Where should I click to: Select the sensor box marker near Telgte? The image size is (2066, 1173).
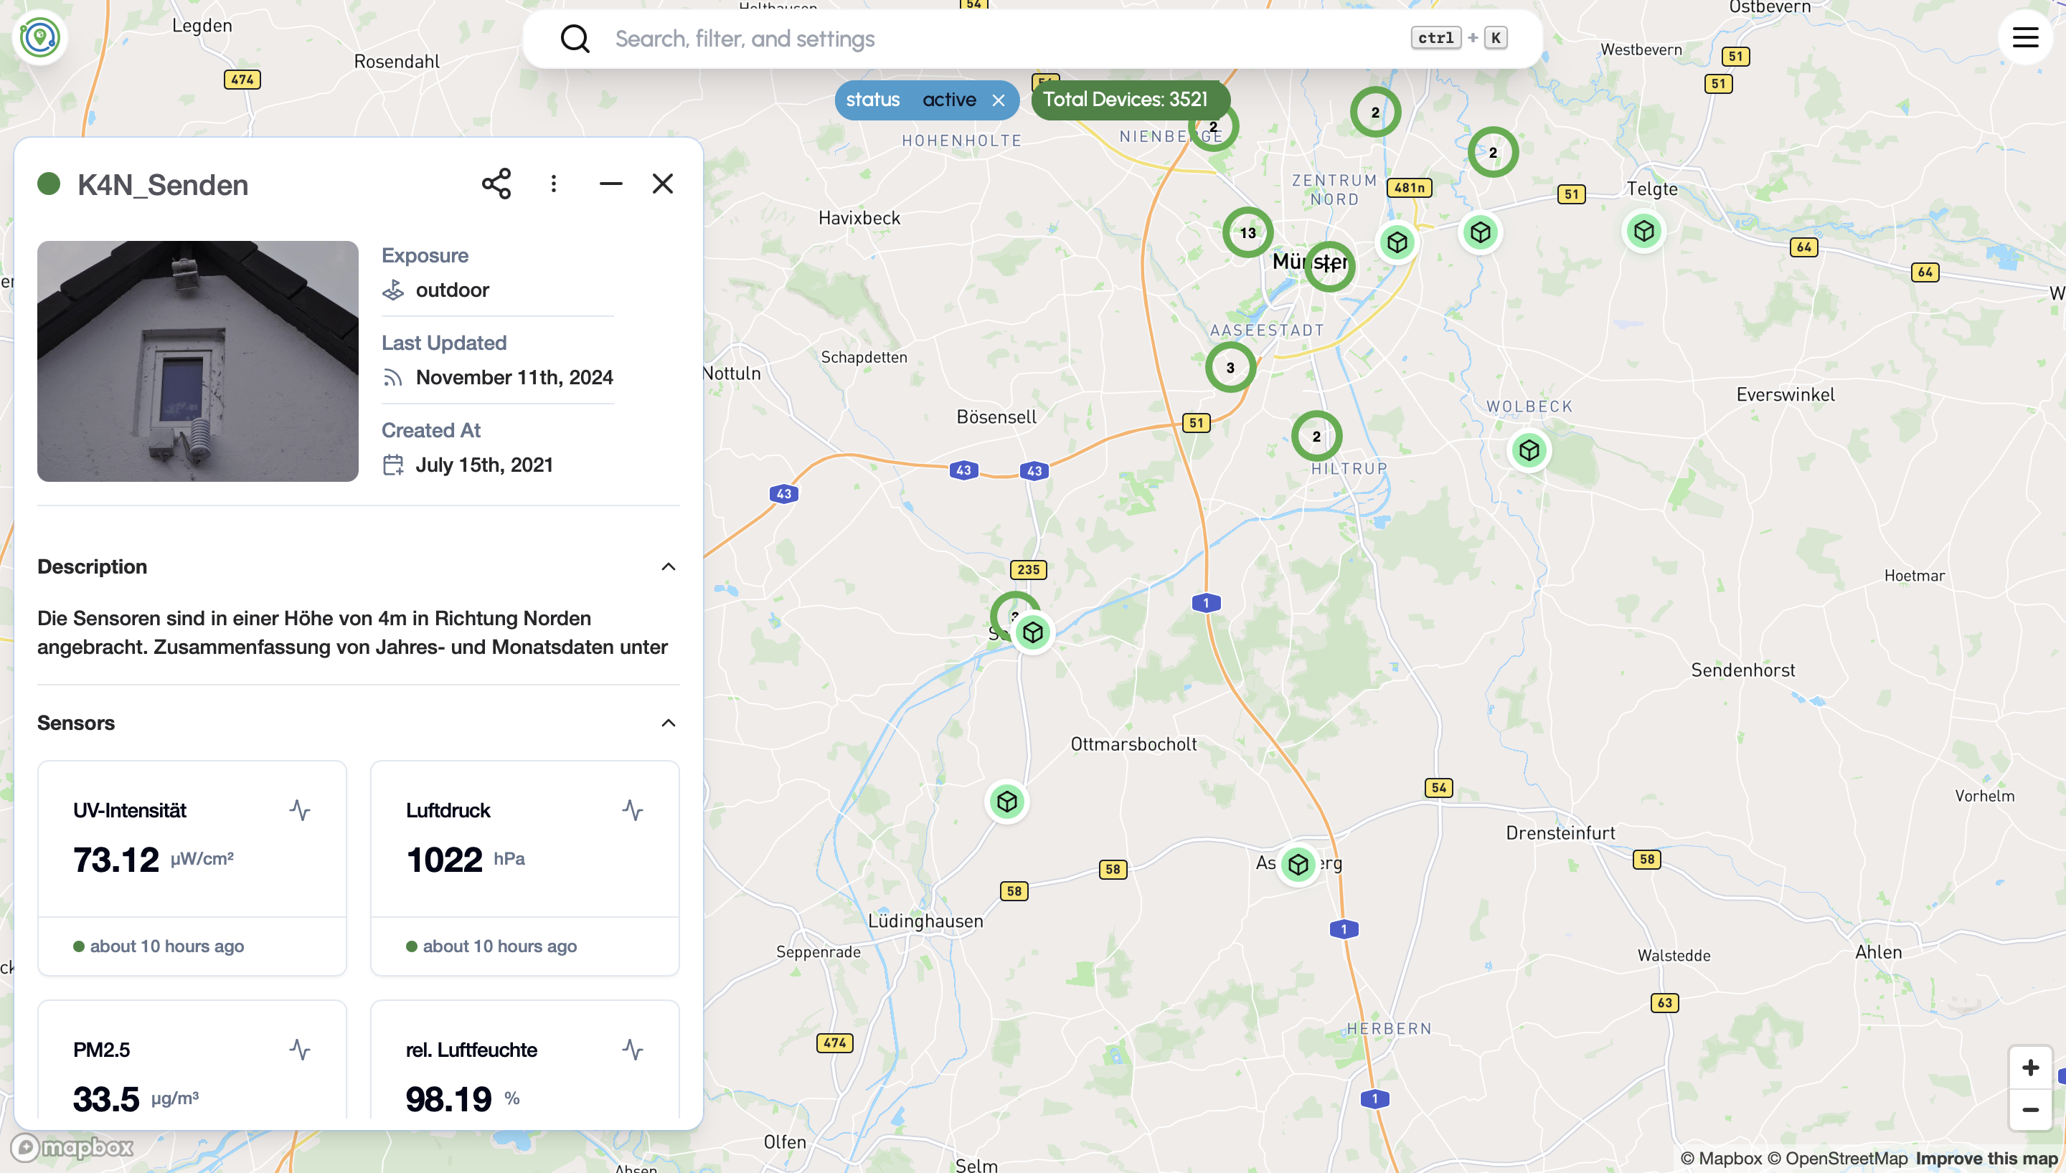tap(1643, 231)
